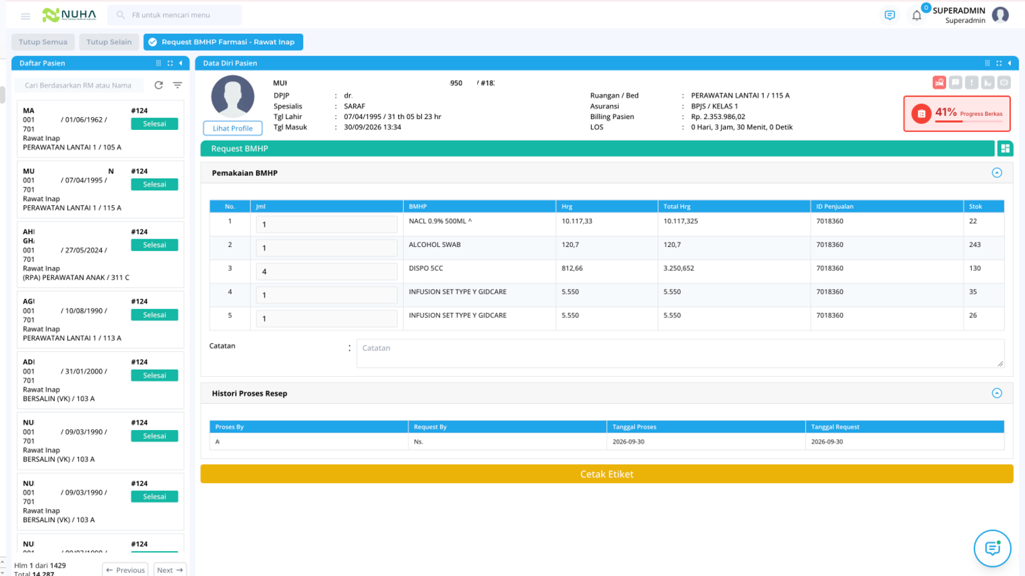This screenshot has width=1025, height=576.
Task: Click the Request BMHP green section header
Action: click(597, 148)
